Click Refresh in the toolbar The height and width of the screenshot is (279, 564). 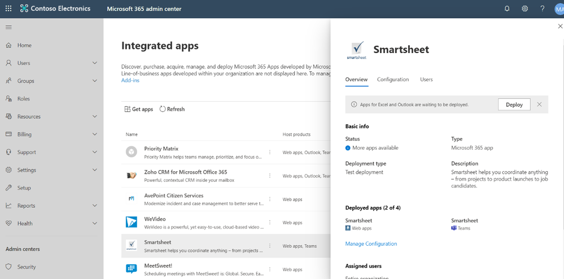(172, 109)
